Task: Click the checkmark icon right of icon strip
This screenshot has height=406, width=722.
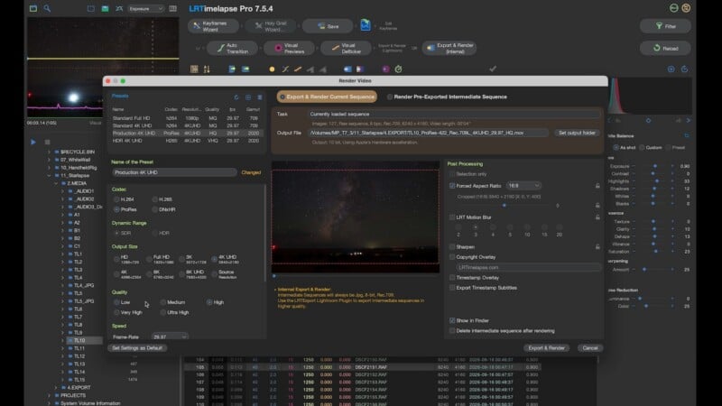Action: [x=493, y=69]
